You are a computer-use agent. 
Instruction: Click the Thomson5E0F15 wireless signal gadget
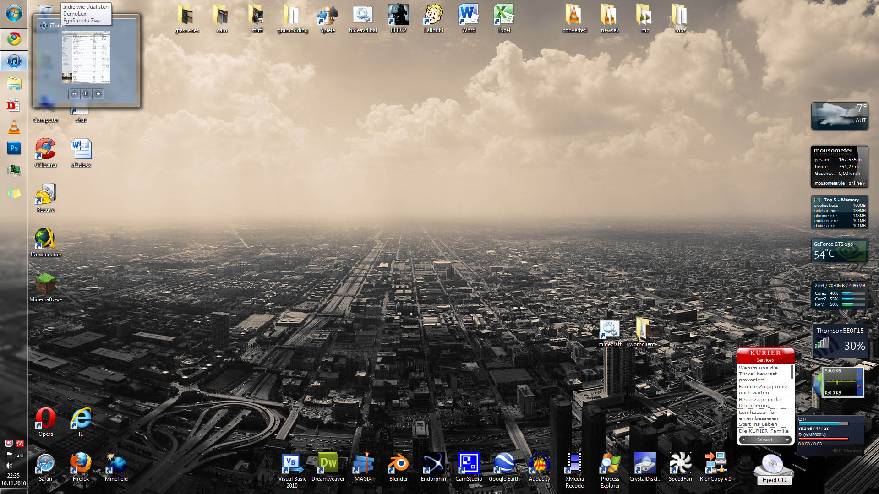(x=840, y=340)
